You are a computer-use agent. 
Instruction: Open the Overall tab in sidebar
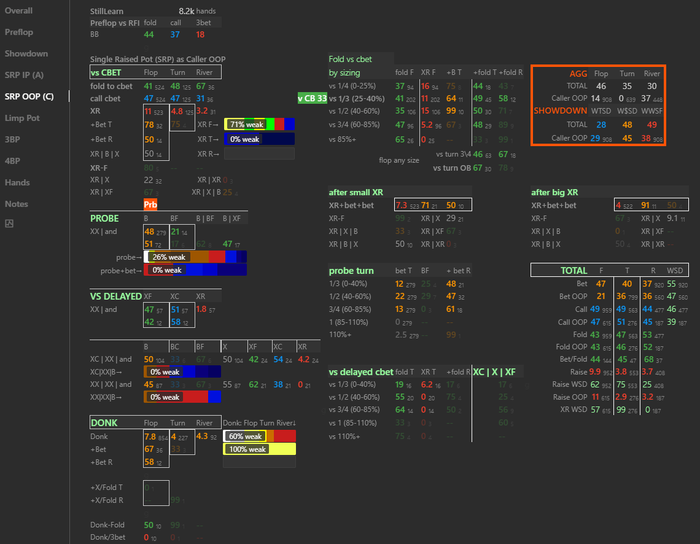pos(19,10)
